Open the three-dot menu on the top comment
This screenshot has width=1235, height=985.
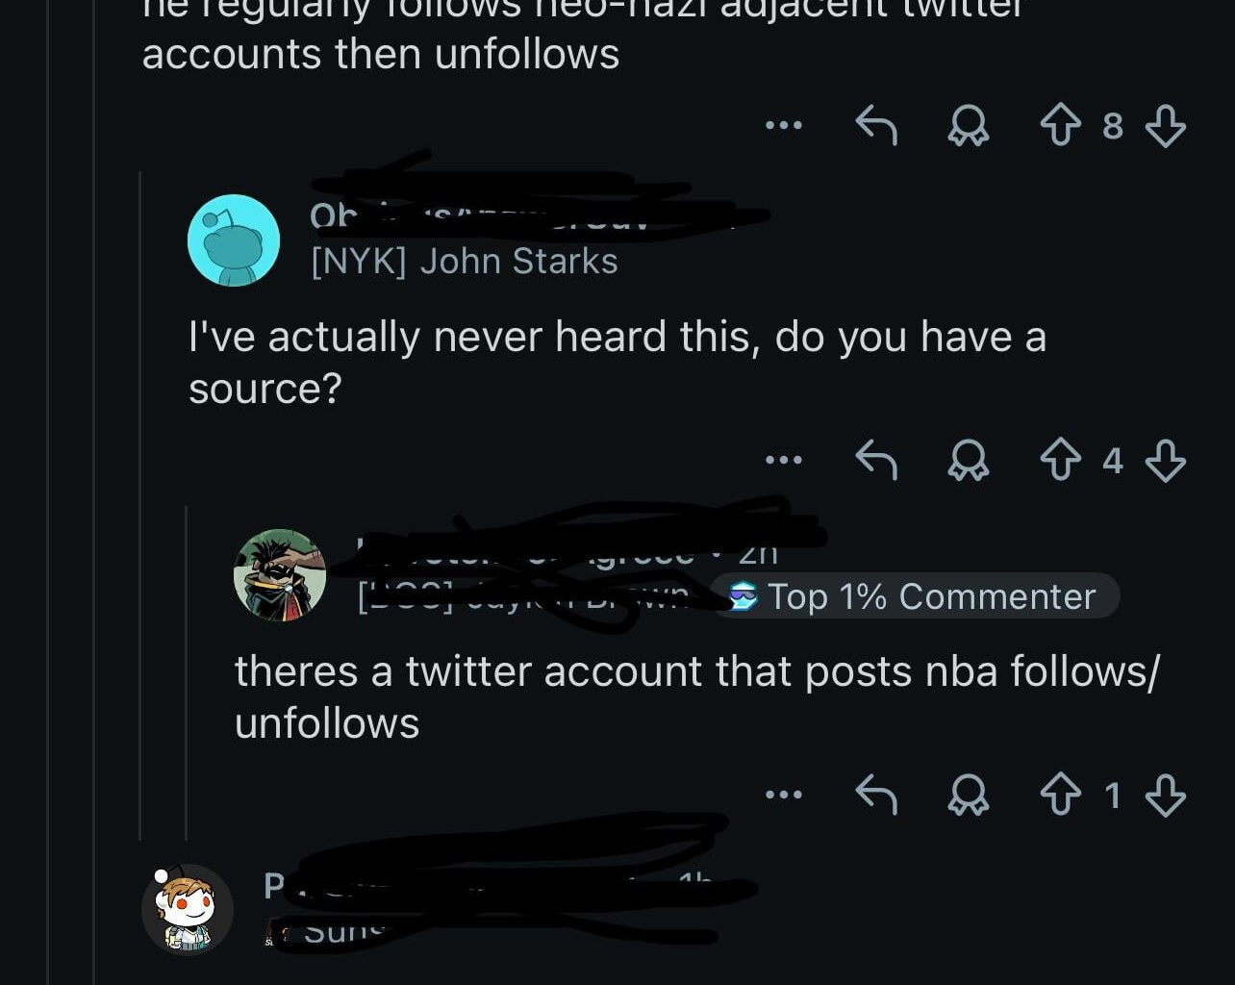pyautogui.click(x=784, y=126)
